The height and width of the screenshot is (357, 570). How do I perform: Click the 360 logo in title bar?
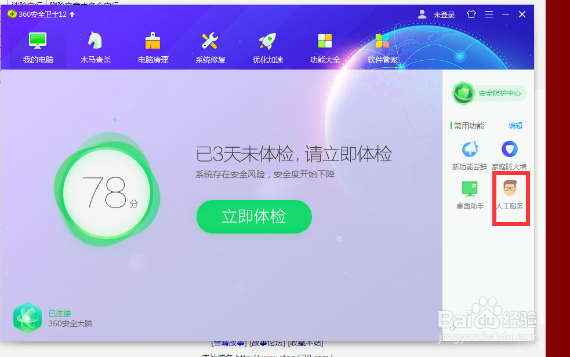pos(12,14)
